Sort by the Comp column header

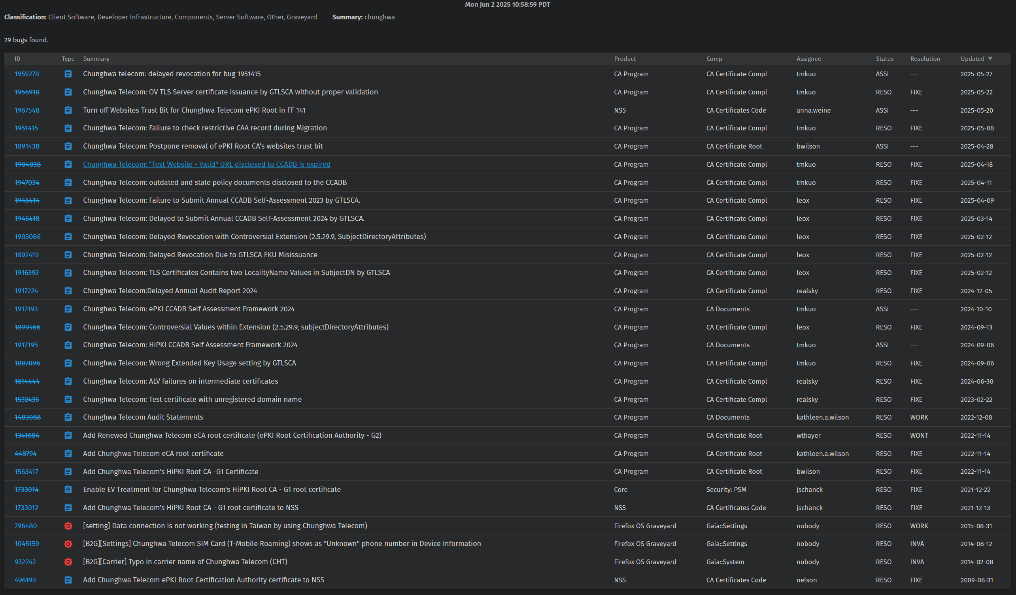[x=714, y=59]
